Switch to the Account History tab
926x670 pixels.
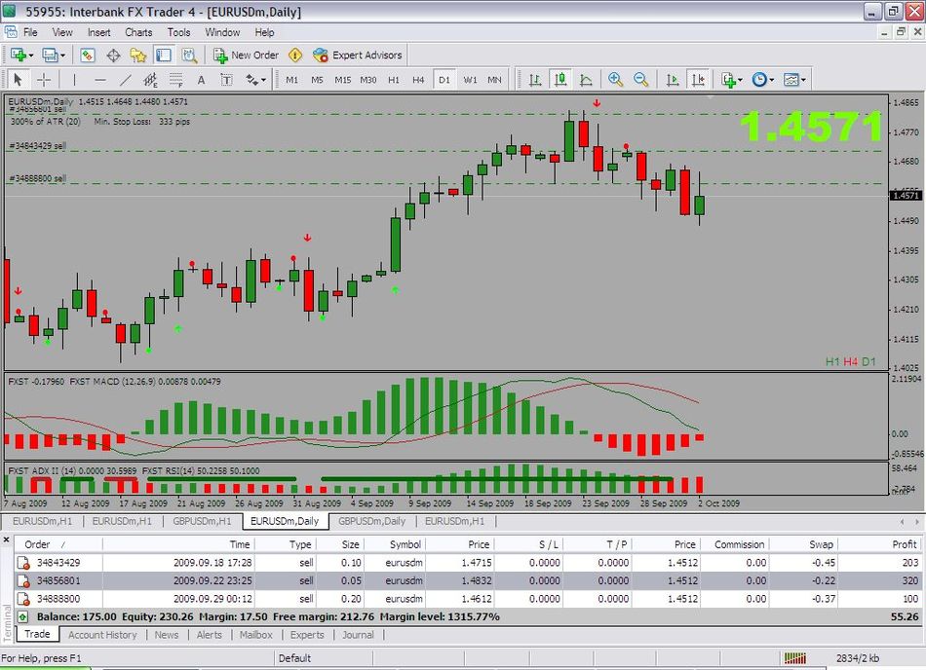pos(102,635)
